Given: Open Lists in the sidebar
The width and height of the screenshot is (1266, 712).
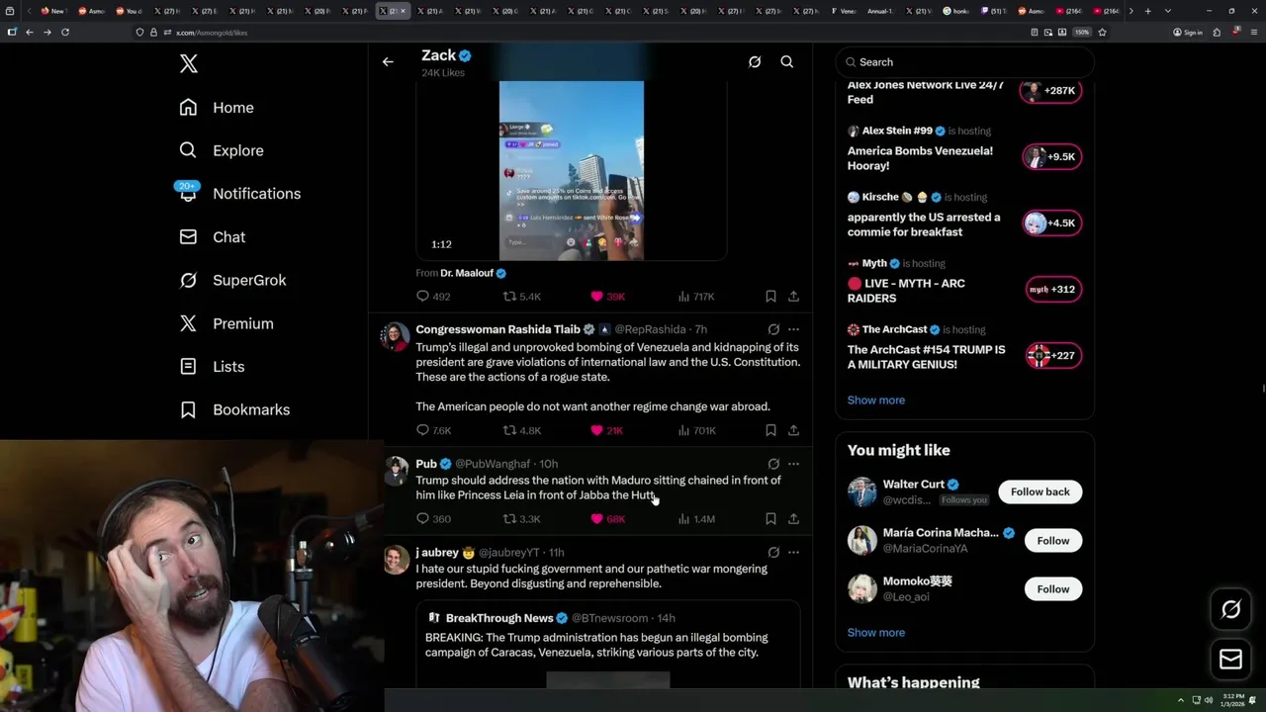Looking at the screenshot, I should click(212, 367).
